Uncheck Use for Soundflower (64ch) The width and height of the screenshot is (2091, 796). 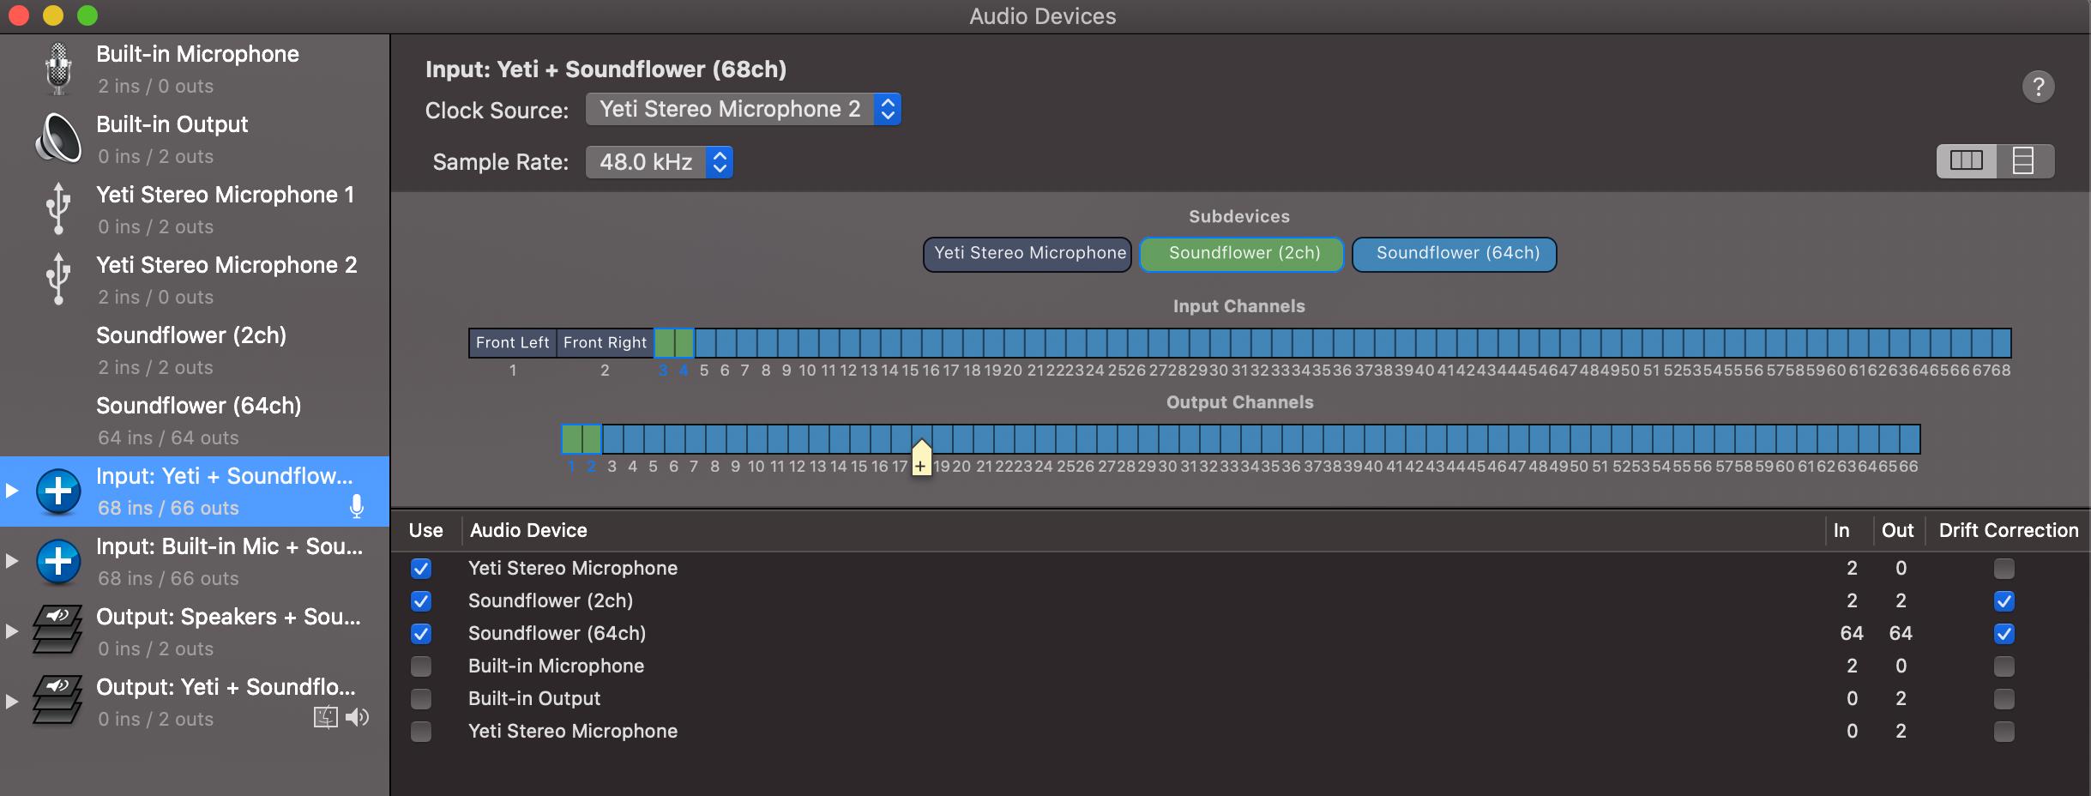pos(421,634)
